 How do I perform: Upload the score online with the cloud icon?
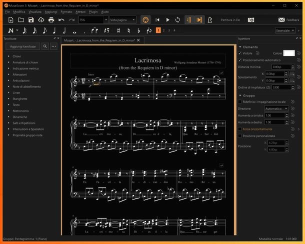41,20
